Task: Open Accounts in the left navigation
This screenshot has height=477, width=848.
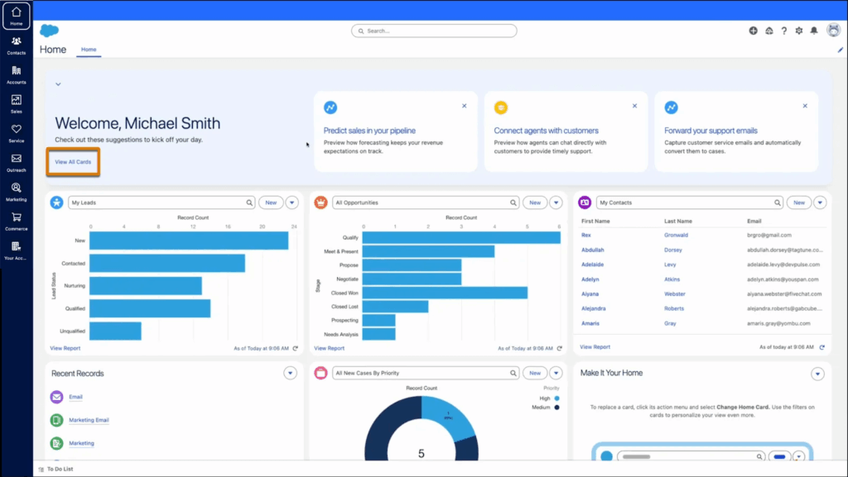Action: (17, 74)
